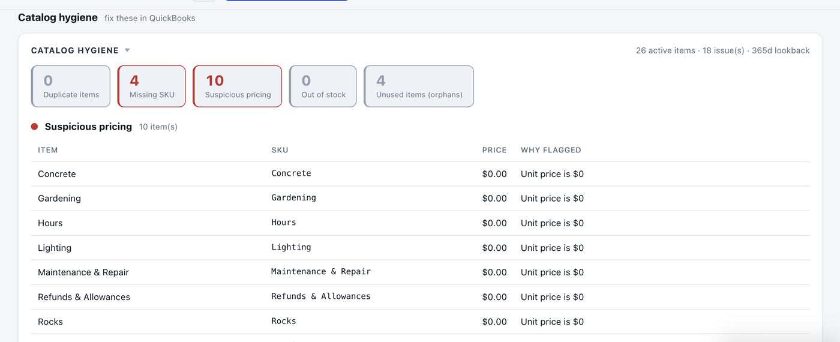This screenshot has width=840, height=342.
Task: Click the $0.00 price in Lighting row
Action: point(494,248)
